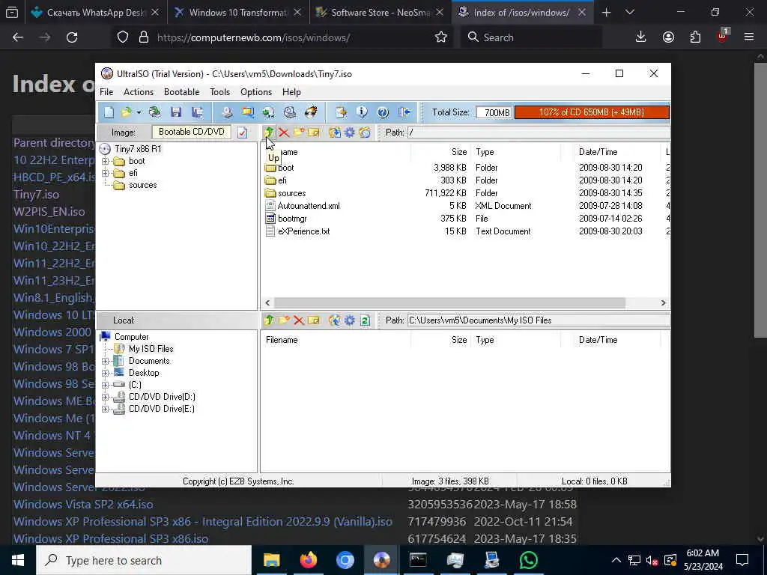Expand the (C:) drive node

(x=105, y=385)
